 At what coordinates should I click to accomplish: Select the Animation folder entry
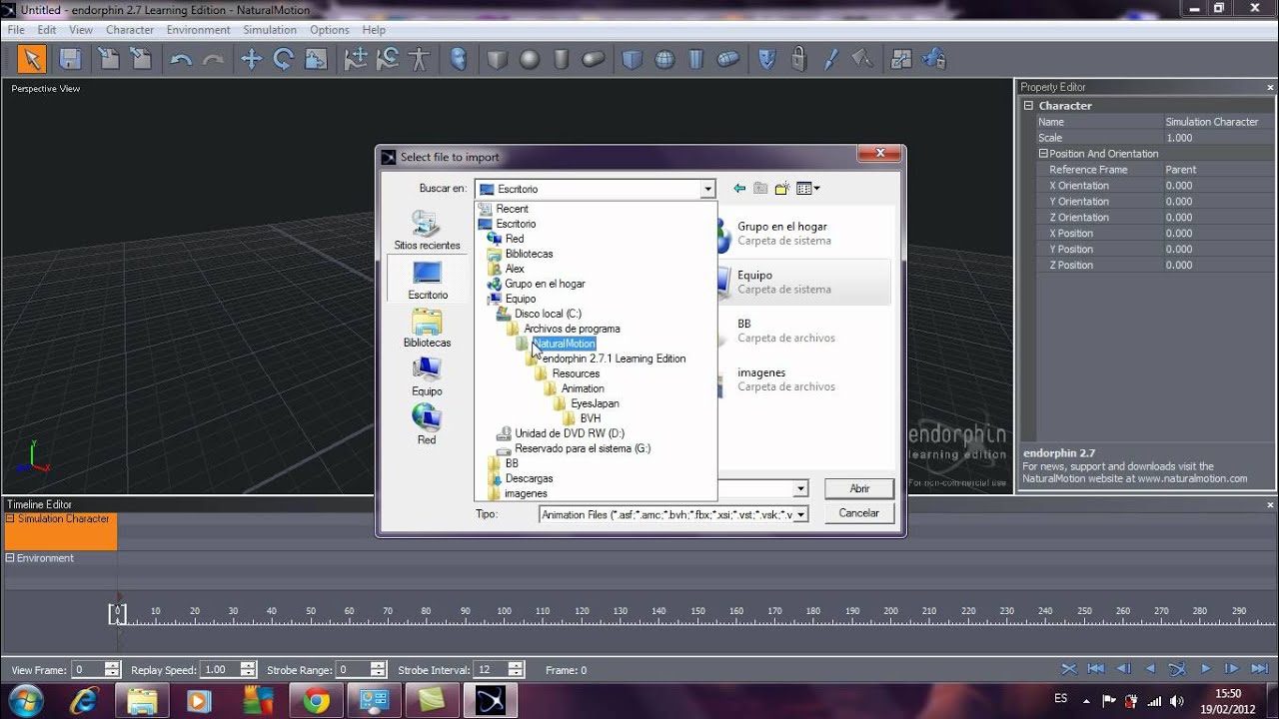[x=583, y=388]
